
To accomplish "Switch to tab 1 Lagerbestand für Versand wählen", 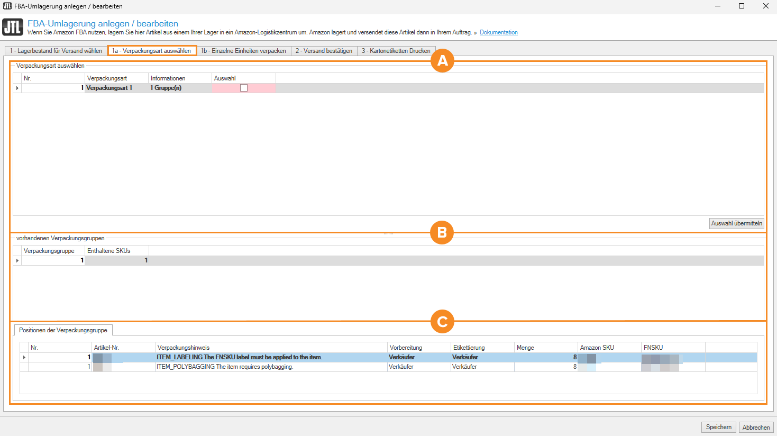I will pyautogui.click(x=56, y=51).
